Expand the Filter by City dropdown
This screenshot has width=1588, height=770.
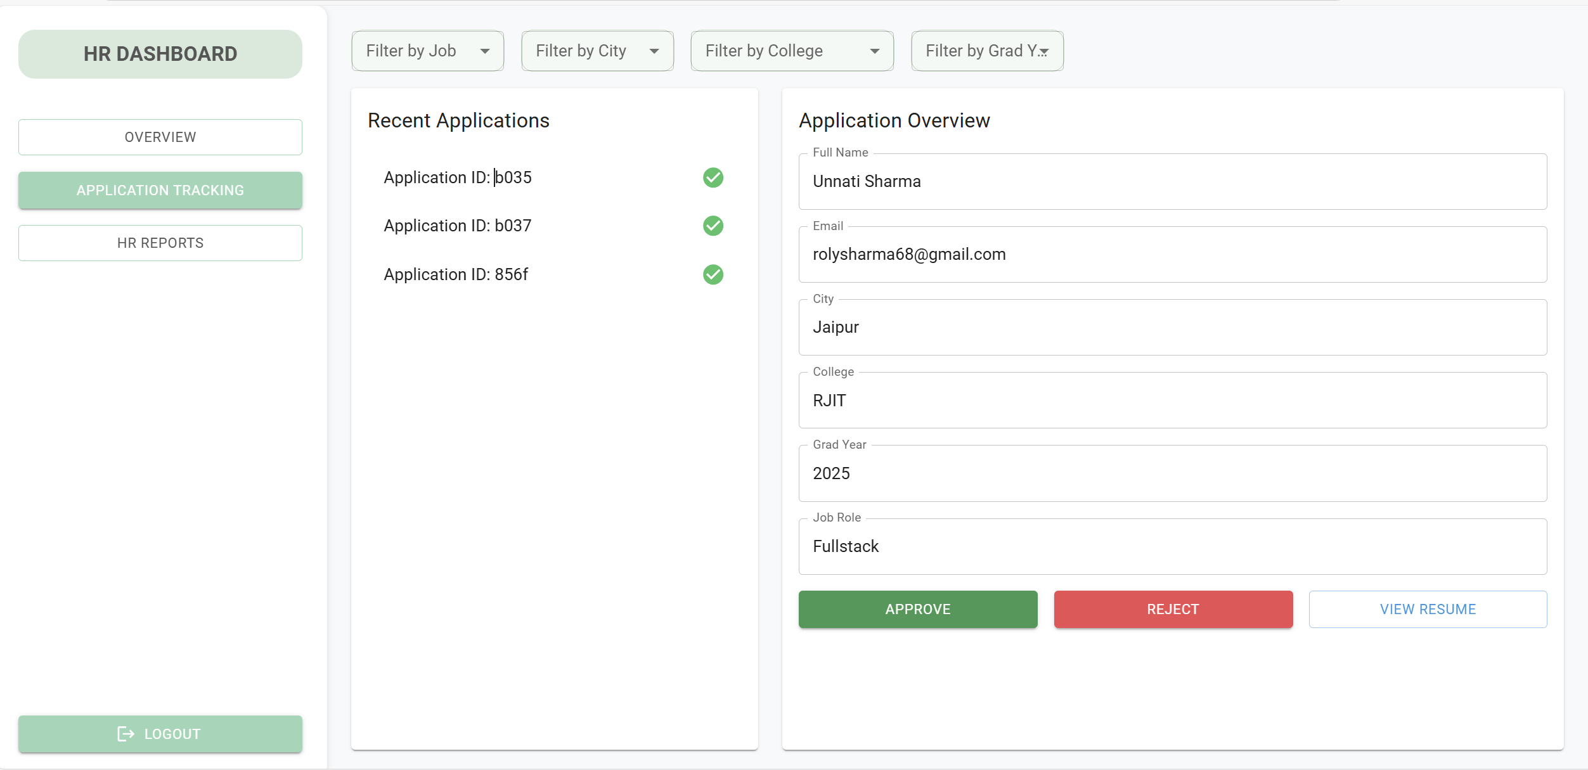pyautogui.click(x=597, y=51)
